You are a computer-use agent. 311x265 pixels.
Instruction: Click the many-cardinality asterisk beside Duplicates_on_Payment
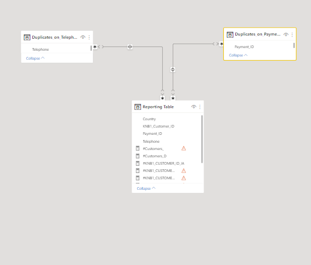pyautogui.click(x=221, y=44)
